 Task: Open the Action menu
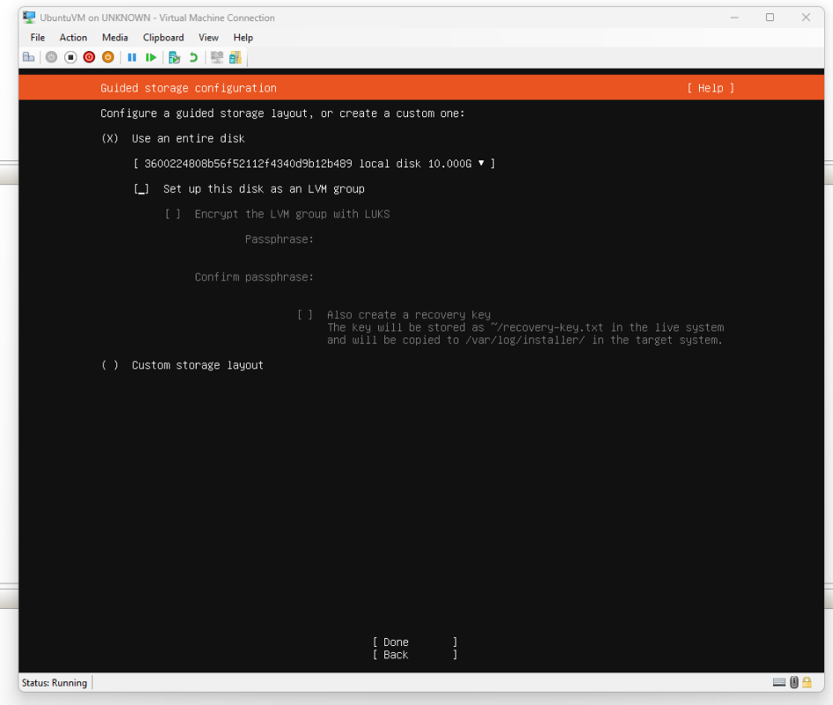pyautogui.click(x=73, y=38)
